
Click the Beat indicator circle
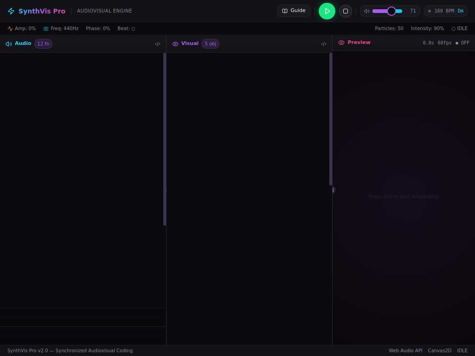[133, 29]
